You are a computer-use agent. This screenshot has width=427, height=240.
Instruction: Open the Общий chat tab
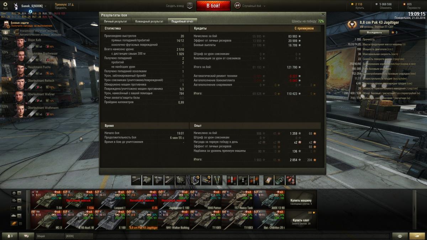49,236
